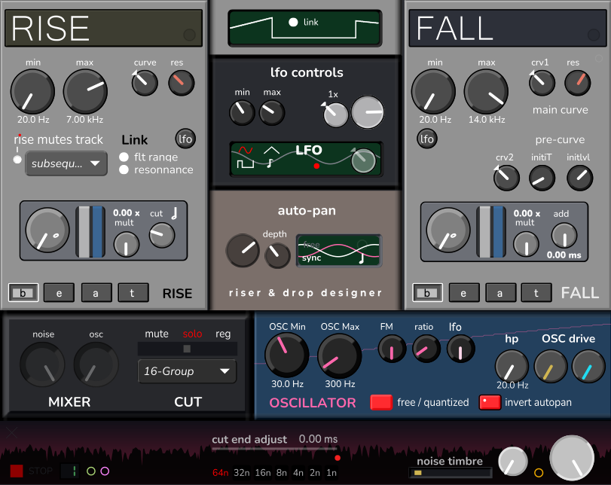
Task: Choose the 16n note division
Action: pos(262,473)
